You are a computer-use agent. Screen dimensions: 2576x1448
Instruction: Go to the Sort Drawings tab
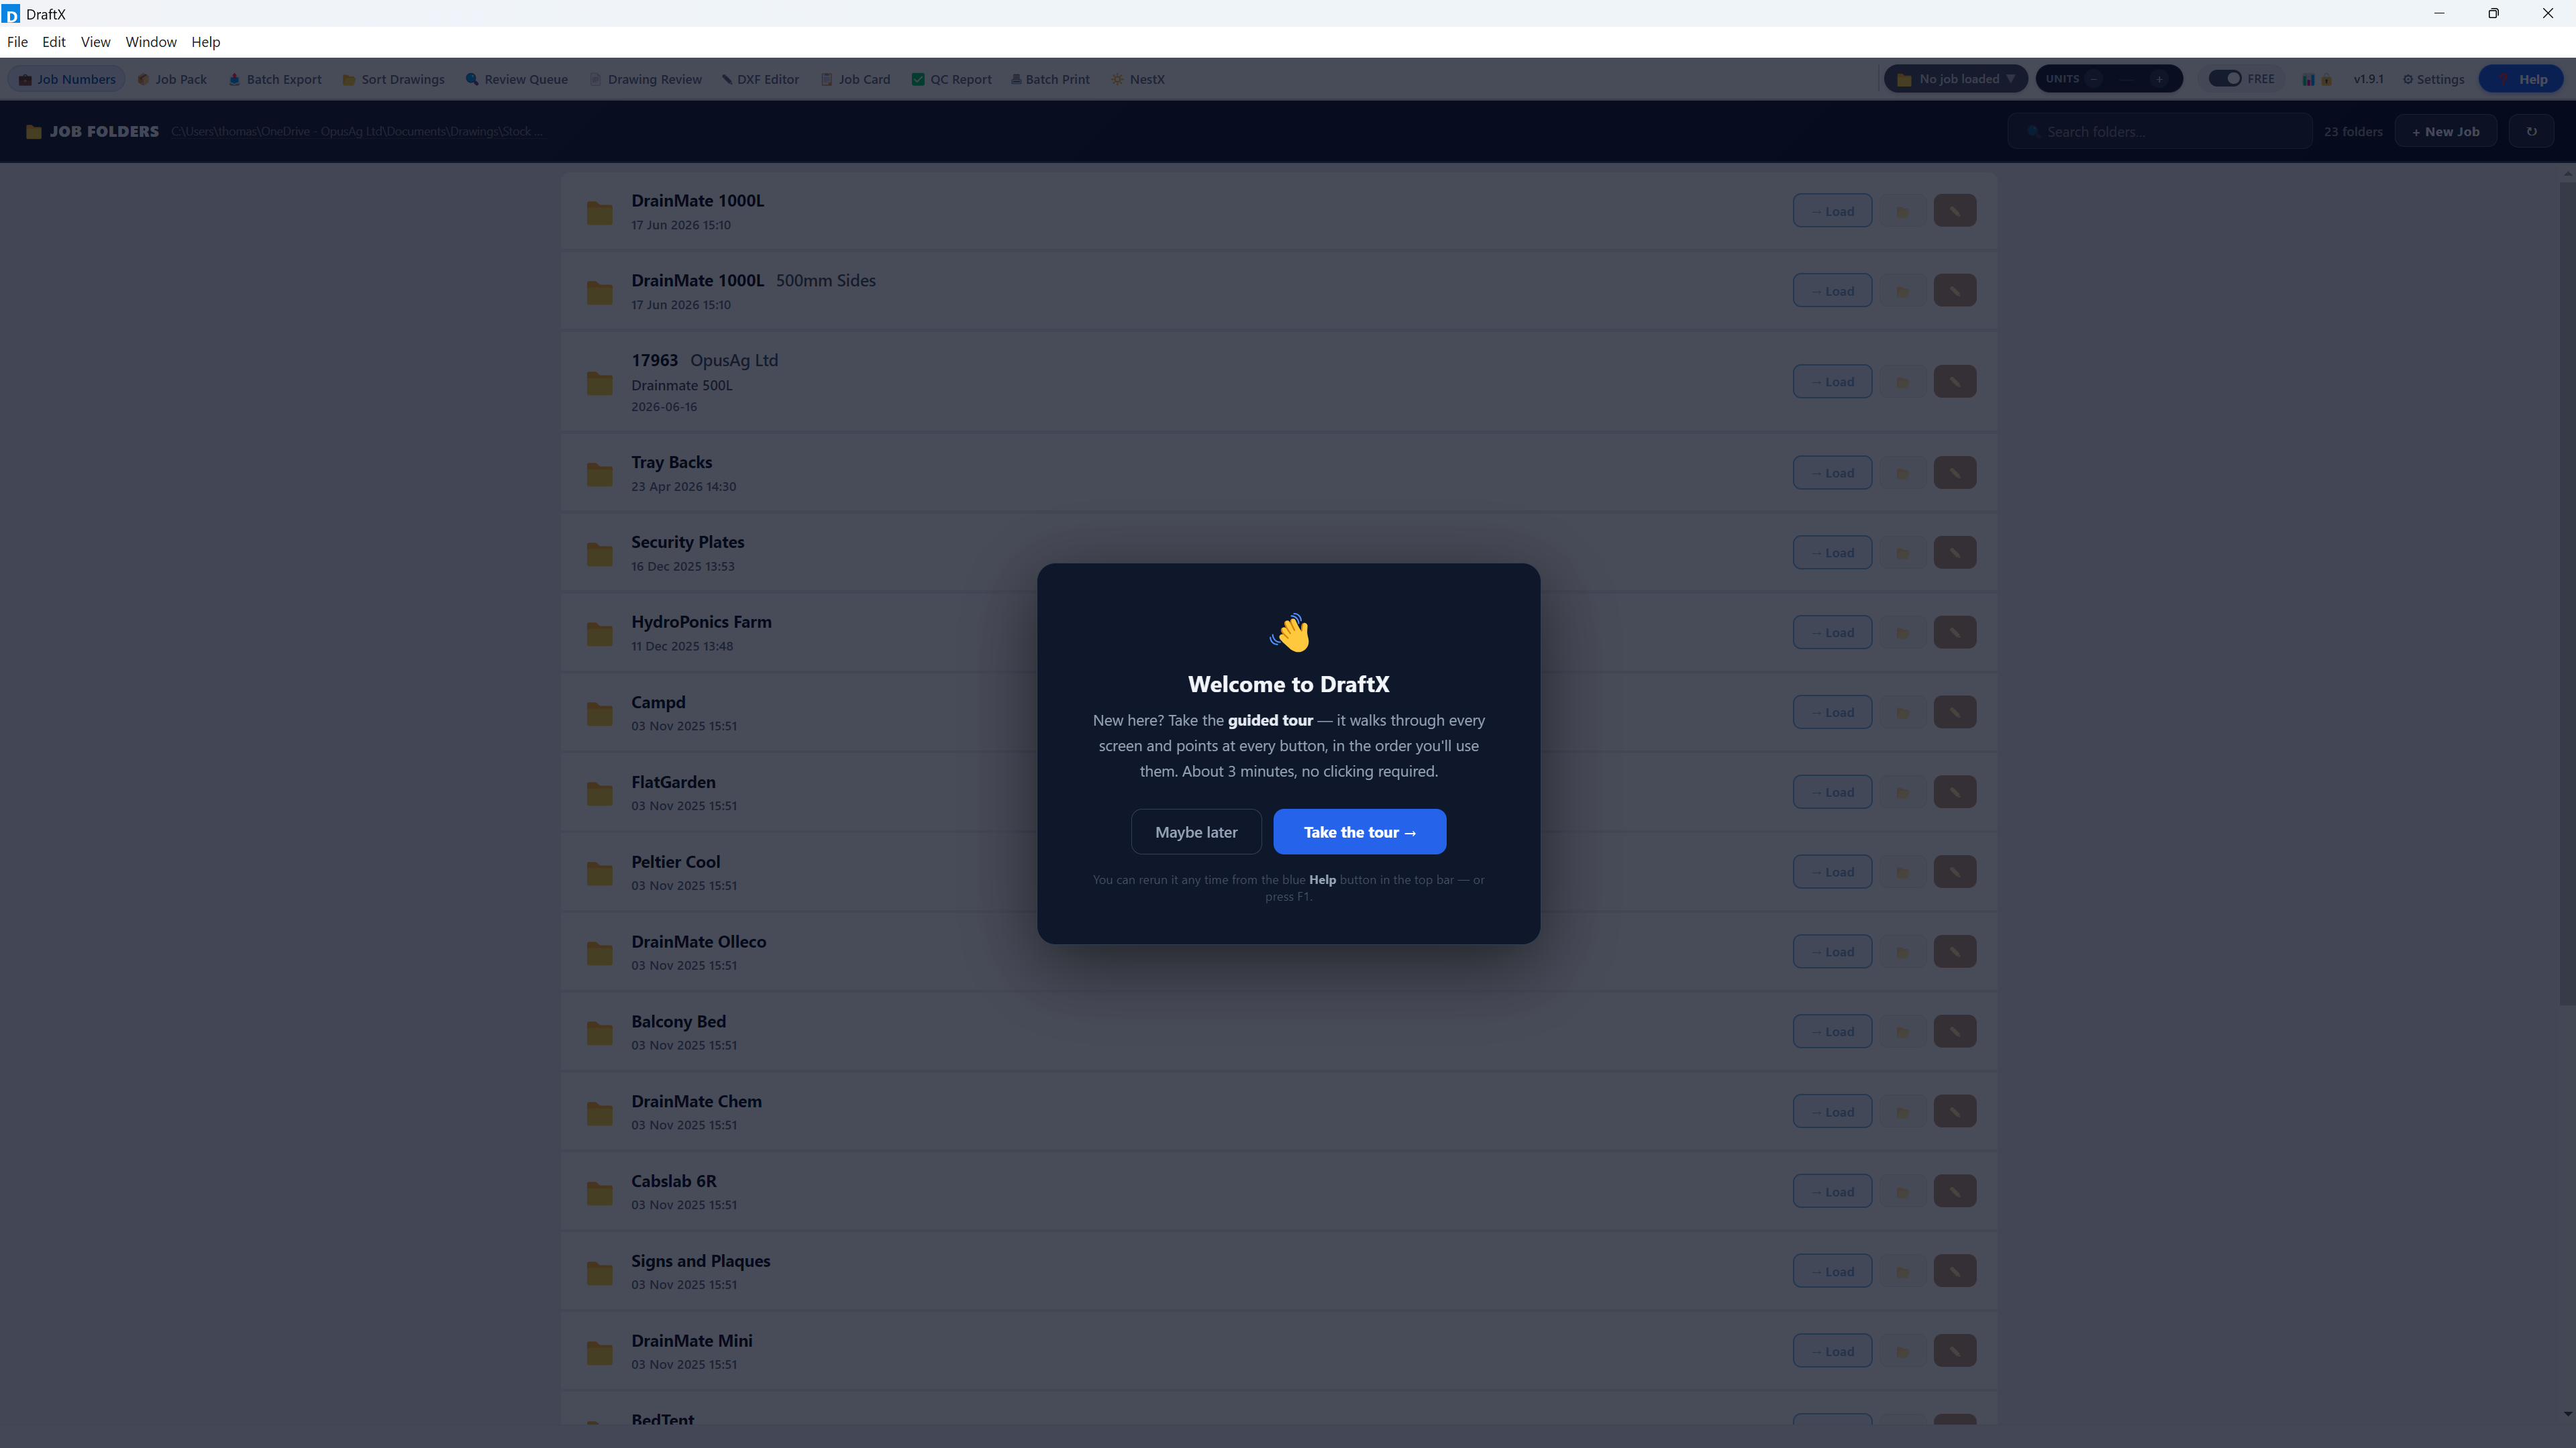[x=394, y=79]
